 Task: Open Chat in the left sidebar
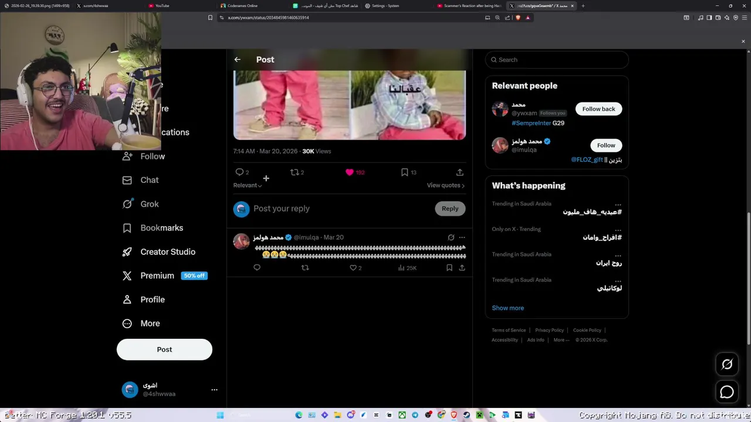tap(141, 180)
